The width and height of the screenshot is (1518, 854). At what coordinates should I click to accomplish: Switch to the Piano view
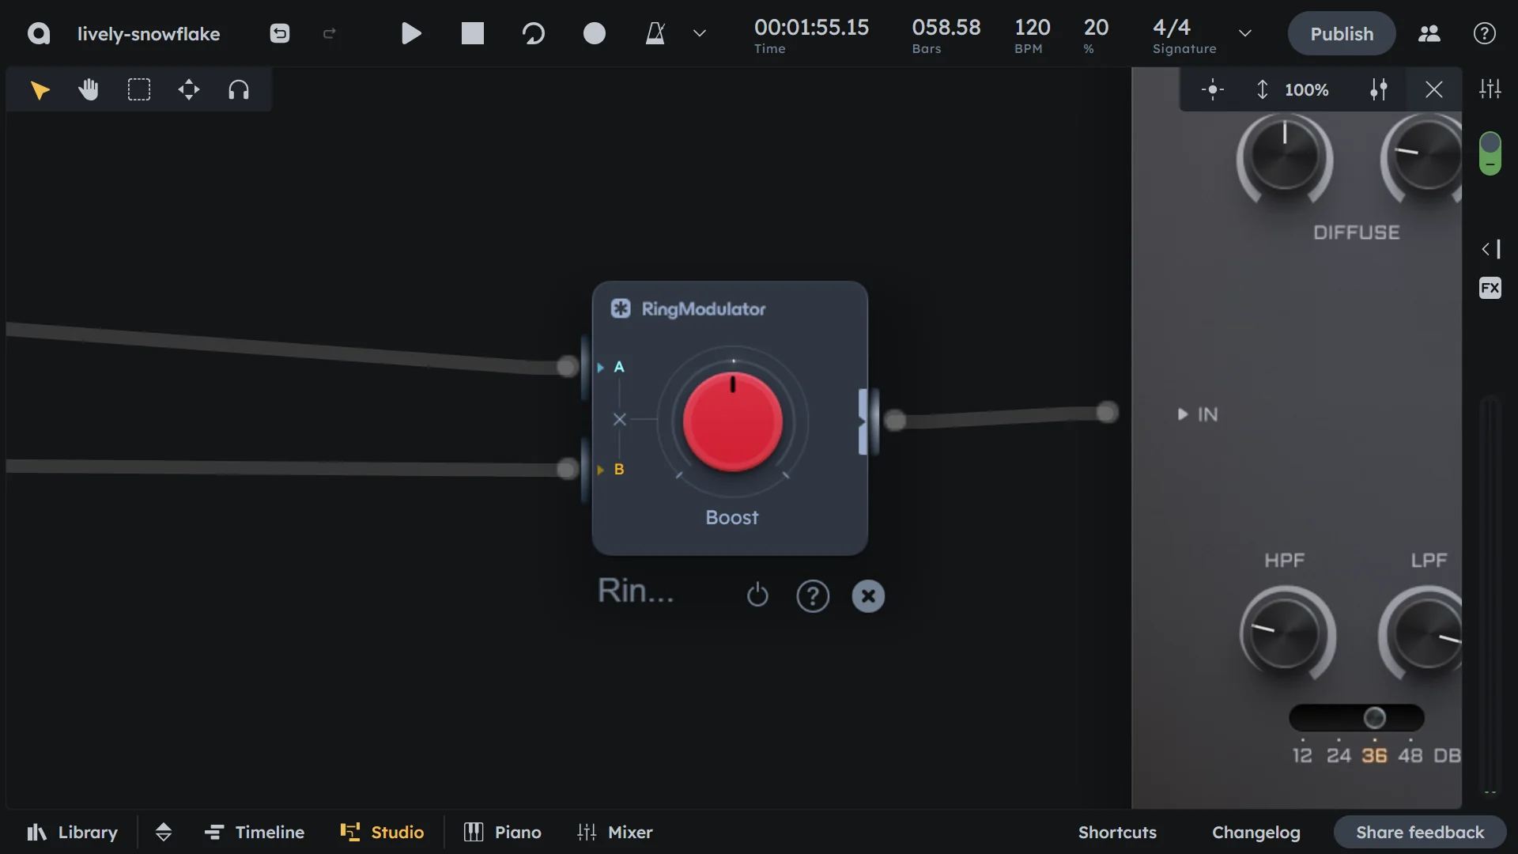point(501,832)
